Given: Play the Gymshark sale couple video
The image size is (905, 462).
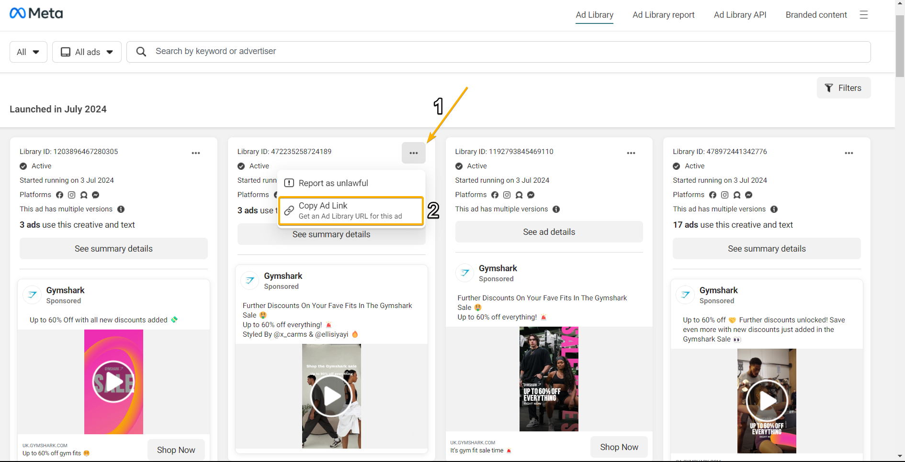Looking at the screenshot, I should pyautogui.click(x=331, y=396).
